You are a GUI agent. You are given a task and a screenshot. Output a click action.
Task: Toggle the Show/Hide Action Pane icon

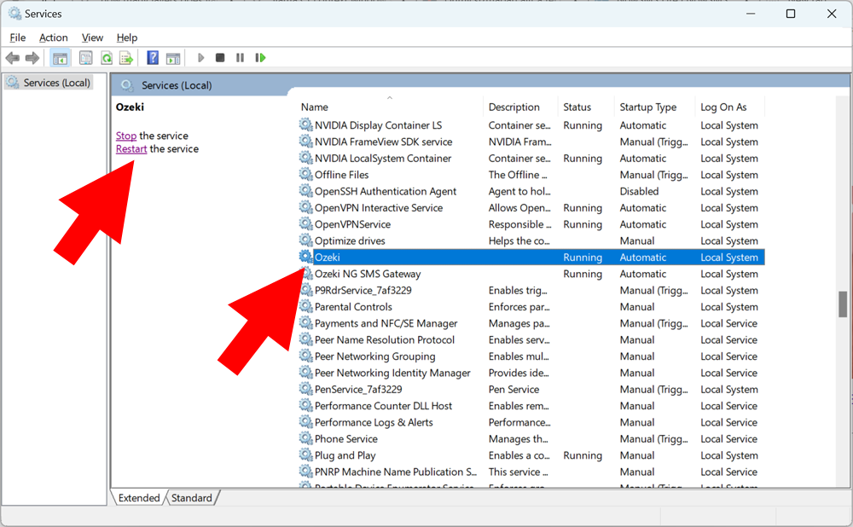(173, 58)
